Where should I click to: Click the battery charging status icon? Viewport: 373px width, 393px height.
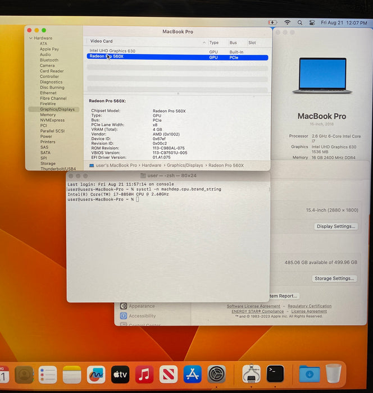click(x=272, y=22)
